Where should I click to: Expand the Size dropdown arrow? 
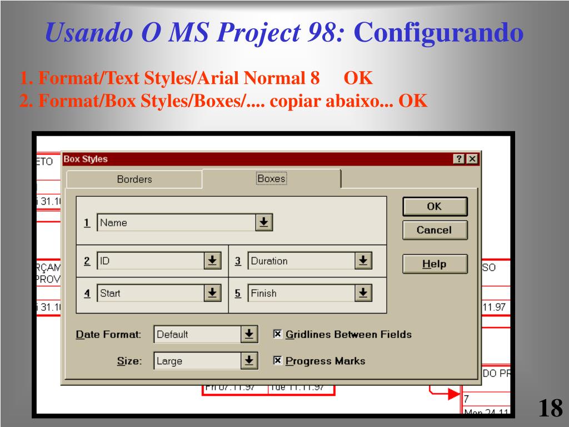(249, 360)
